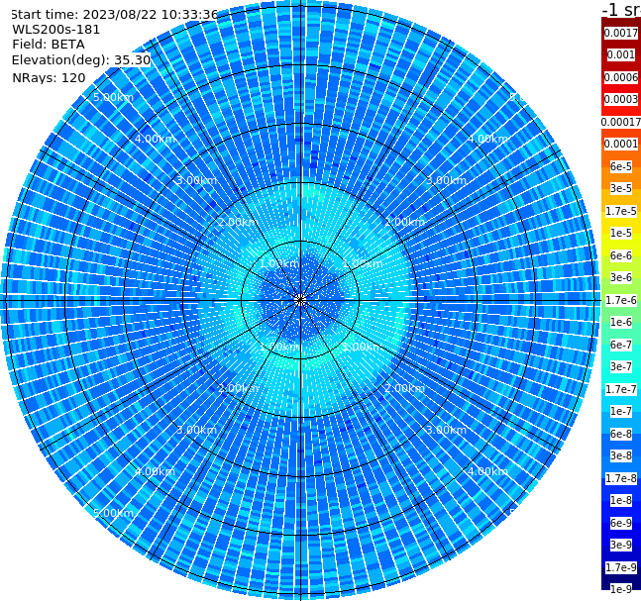Click the scan origin at the plot center
This screenshot has width=641, height=601.
pyautogui.click(x=300, y=300)
